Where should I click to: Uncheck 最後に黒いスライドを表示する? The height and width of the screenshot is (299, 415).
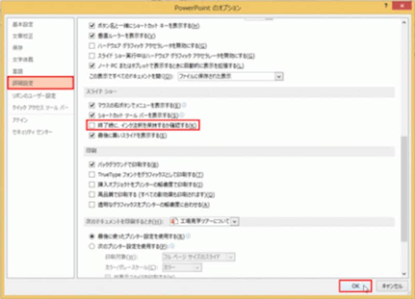tap(92, 135)
